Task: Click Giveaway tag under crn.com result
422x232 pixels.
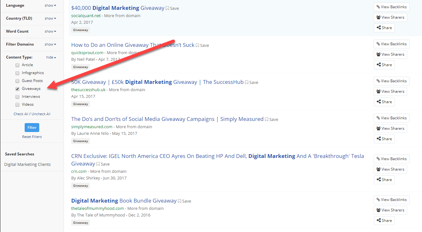Action: (80, 186)
